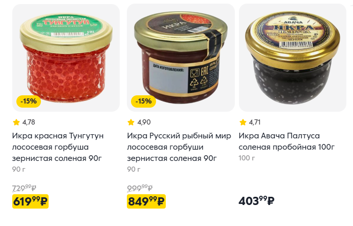The height and width of the screenshot is (226, 353).
Task: Click the crossed-out 729,99 ₽ old price
Action: 24,188
